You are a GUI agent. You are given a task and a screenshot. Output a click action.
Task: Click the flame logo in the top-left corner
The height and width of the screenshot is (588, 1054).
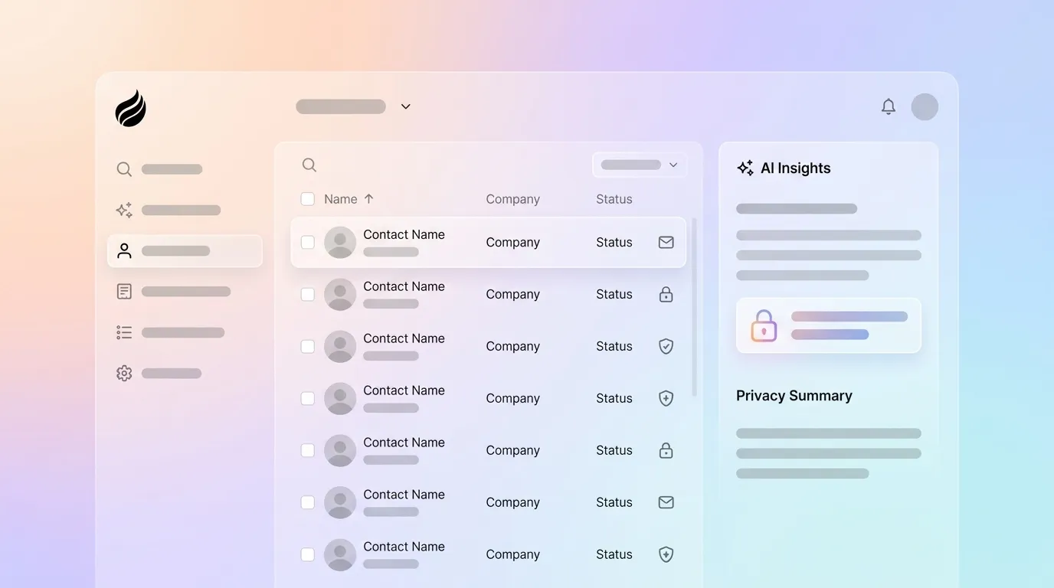tap(131, 108)
